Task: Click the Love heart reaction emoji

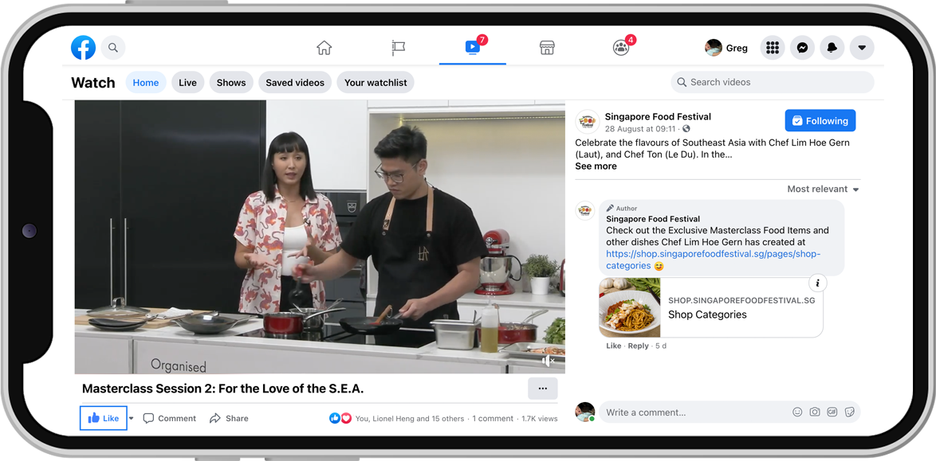Action: (346, 419)
